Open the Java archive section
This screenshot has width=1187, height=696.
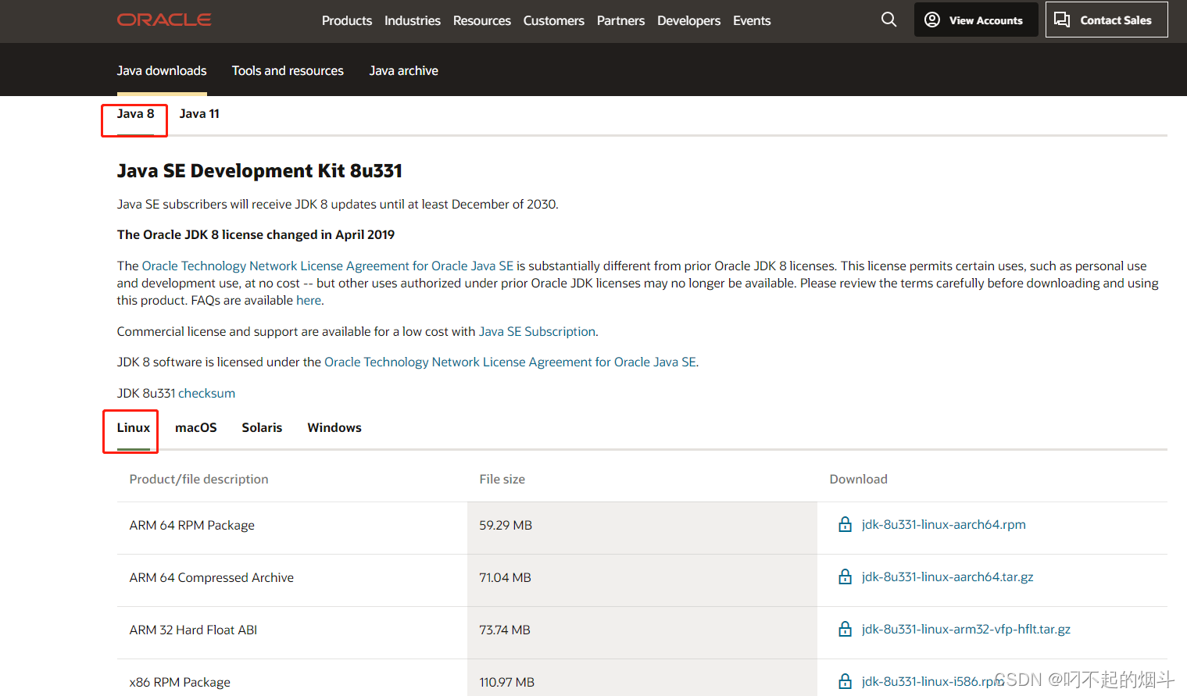(404, 70)
